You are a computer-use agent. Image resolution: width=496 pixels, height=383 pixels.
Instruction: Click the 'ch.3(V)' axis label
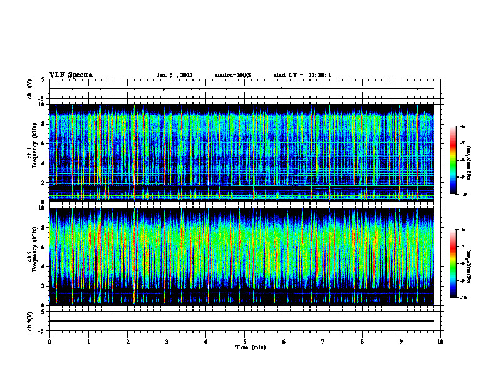coord(30,321)
